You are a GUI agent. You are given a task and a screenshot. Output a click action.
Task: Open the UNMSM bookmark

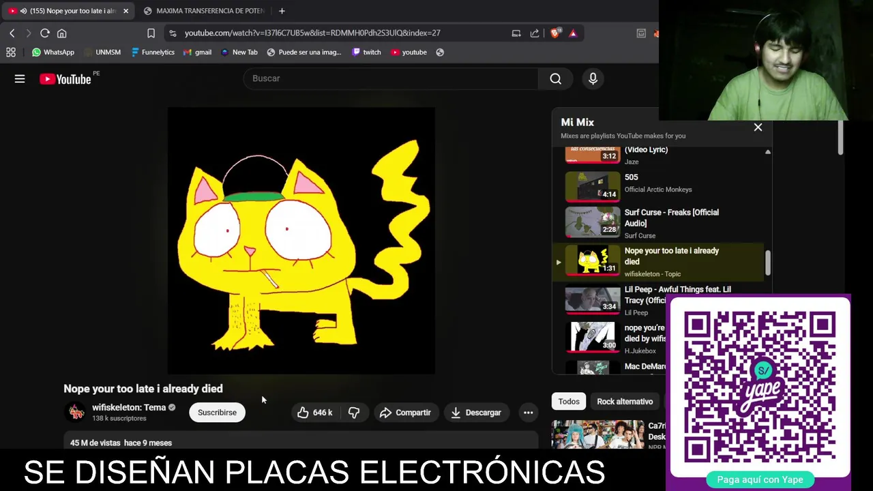point(102,52)
